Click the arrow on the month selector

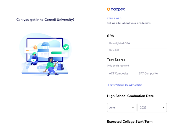133,108
